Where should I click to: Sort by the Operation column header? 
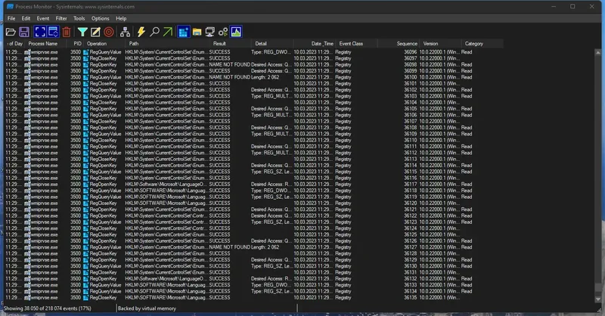tap(104, 44)
